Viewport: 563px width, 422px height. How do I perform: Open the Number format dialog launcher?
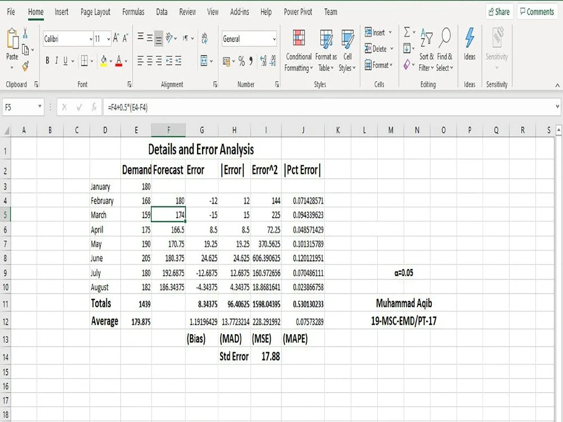click(277, 84)
